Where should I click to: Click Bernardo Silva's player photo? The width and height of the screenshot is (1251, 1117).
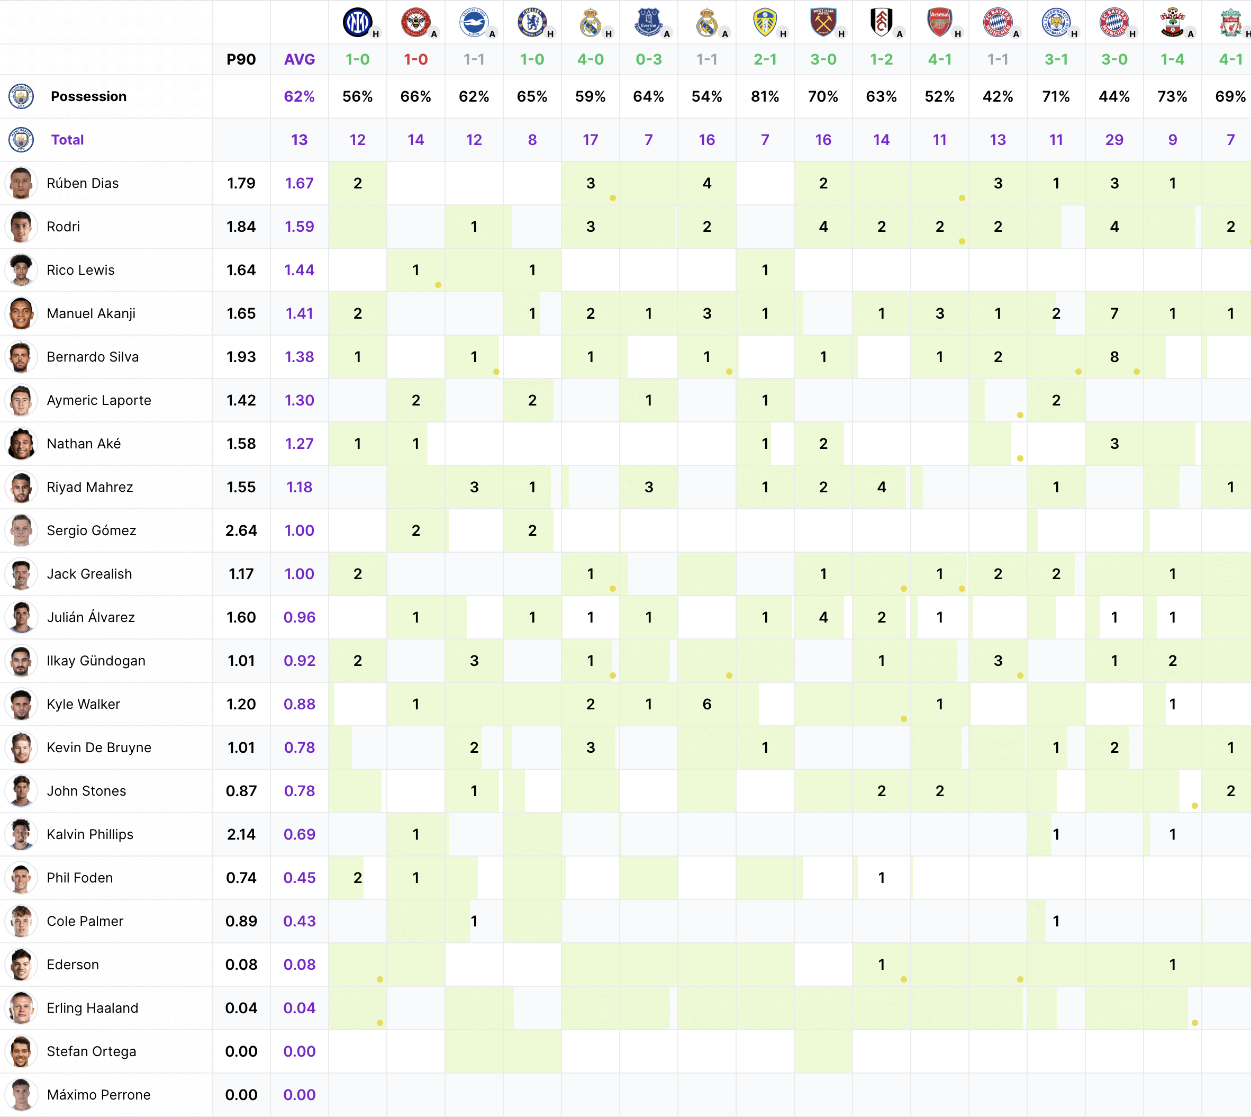point(21,357)
